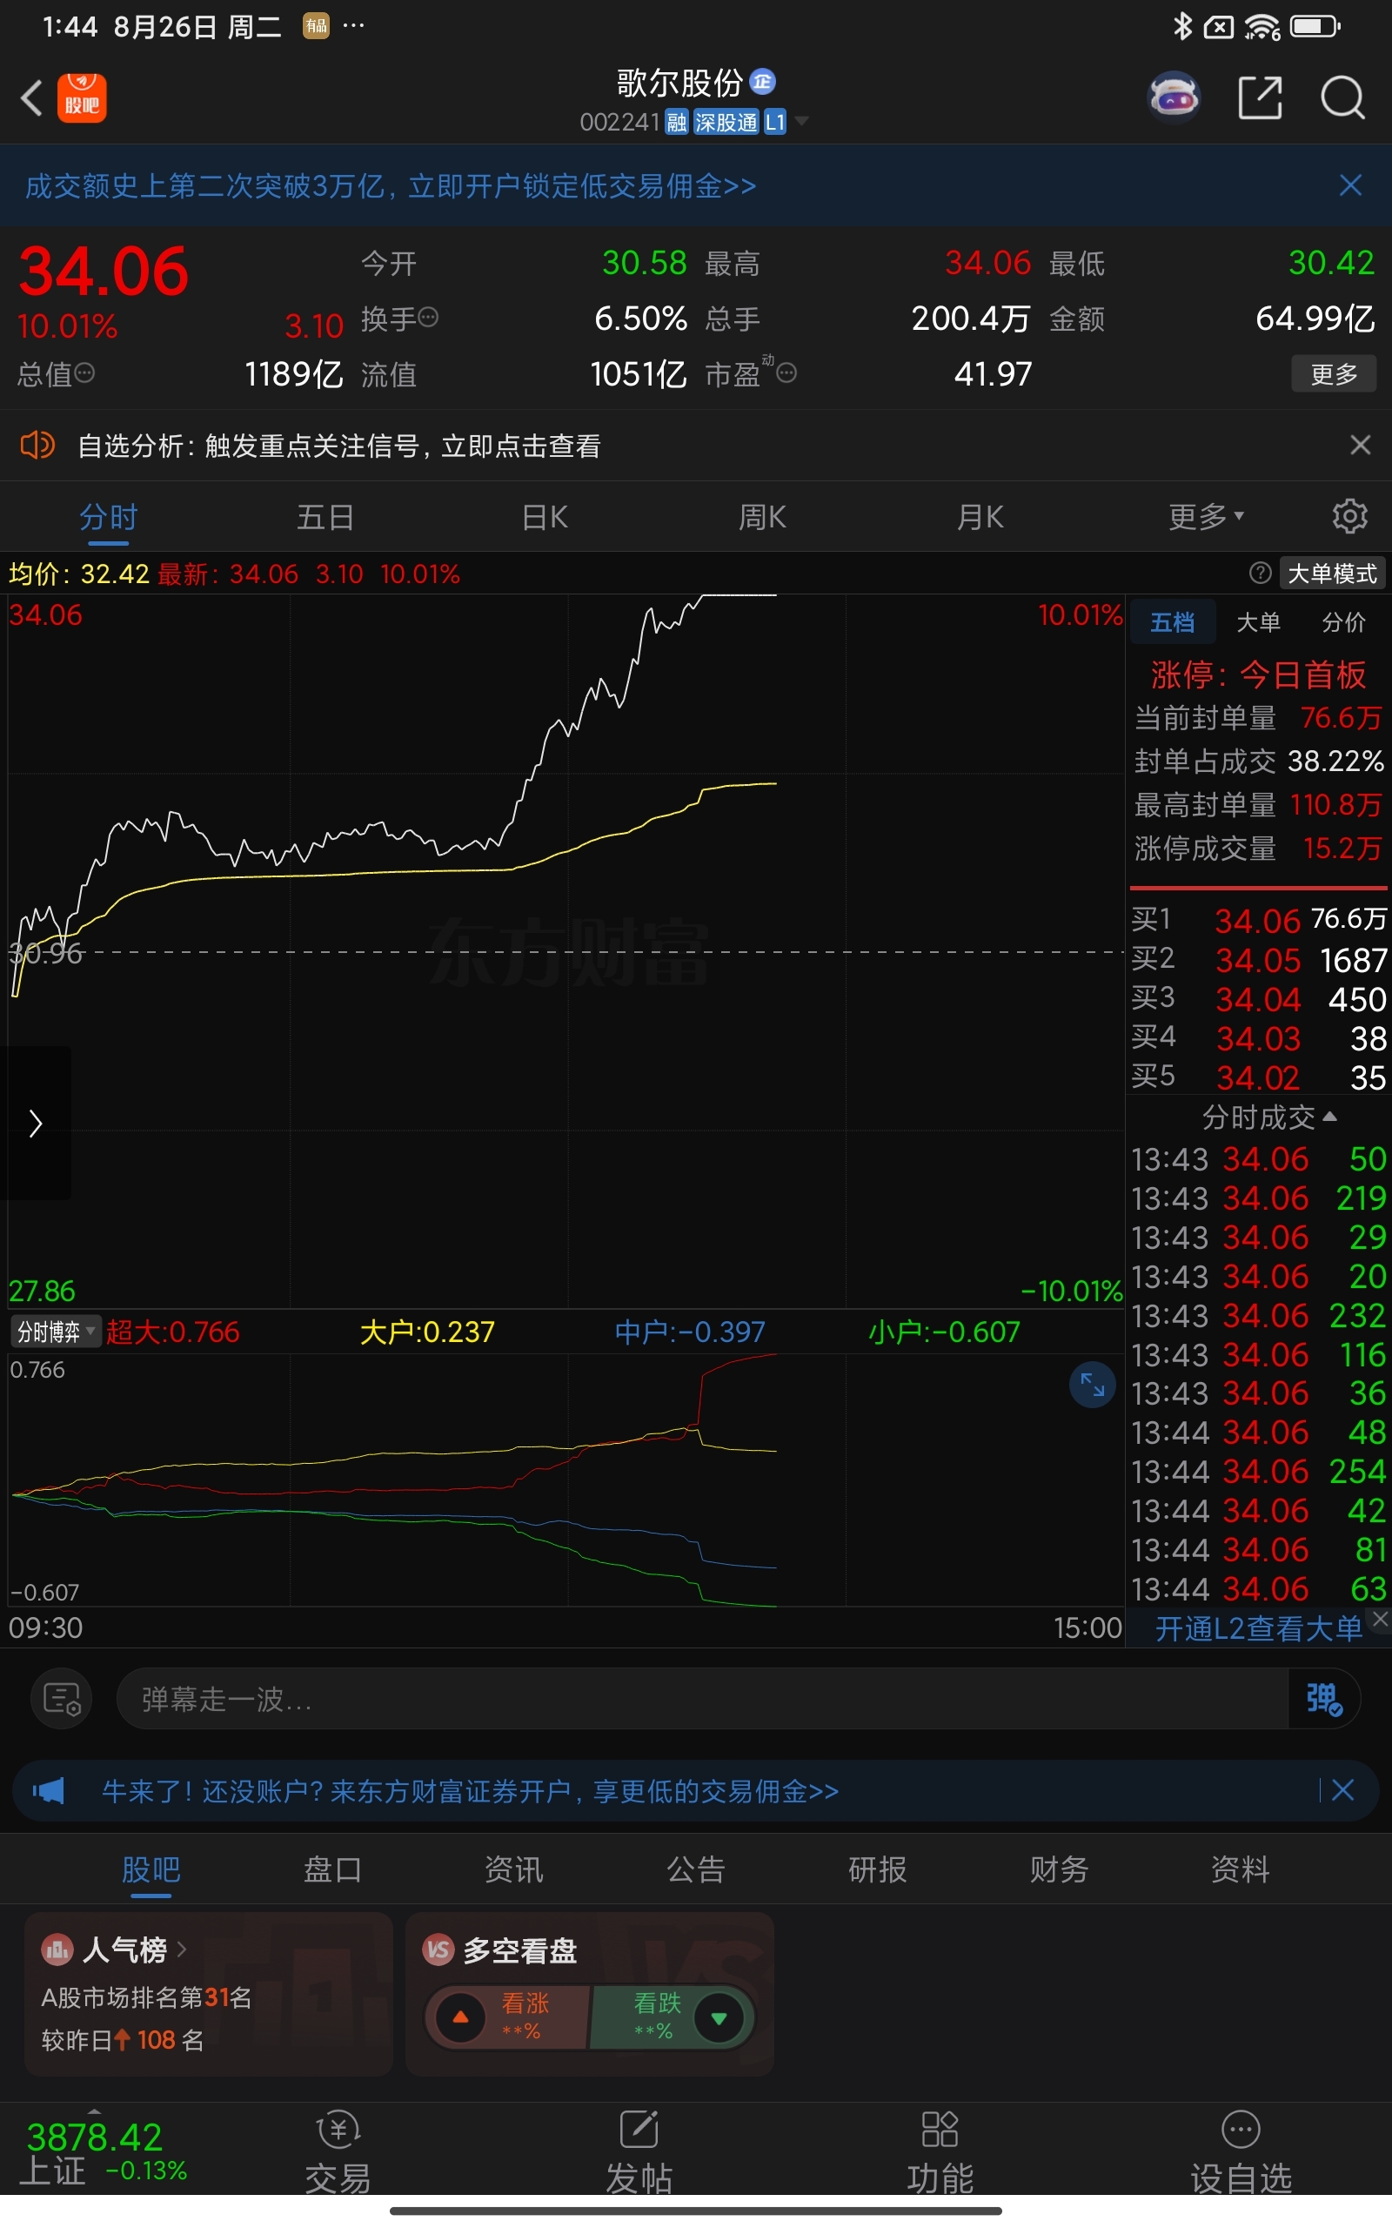Switch to 大单 tab in side panel
1392x2228 pixels.
1258,622
